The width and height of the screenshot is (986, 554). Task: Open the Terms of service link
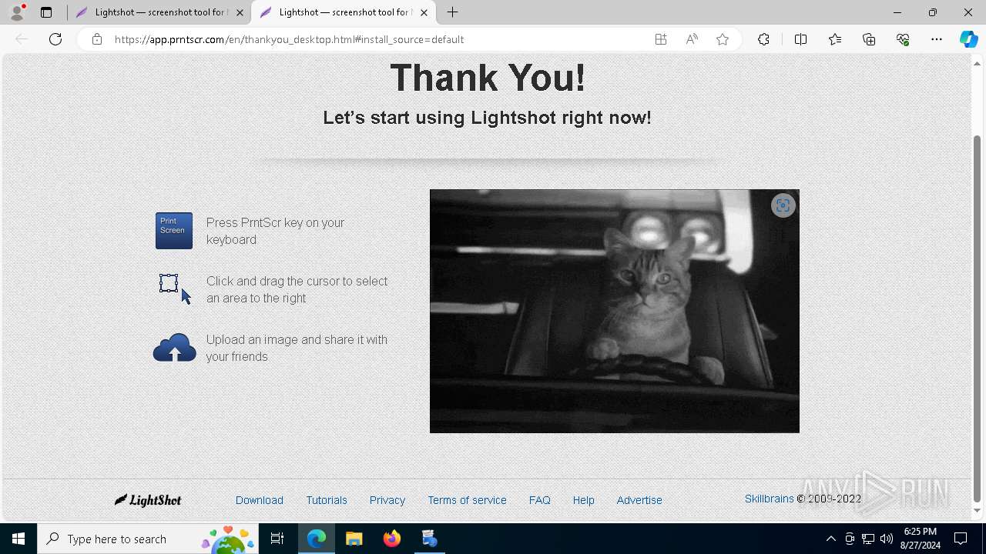point(468,500)
